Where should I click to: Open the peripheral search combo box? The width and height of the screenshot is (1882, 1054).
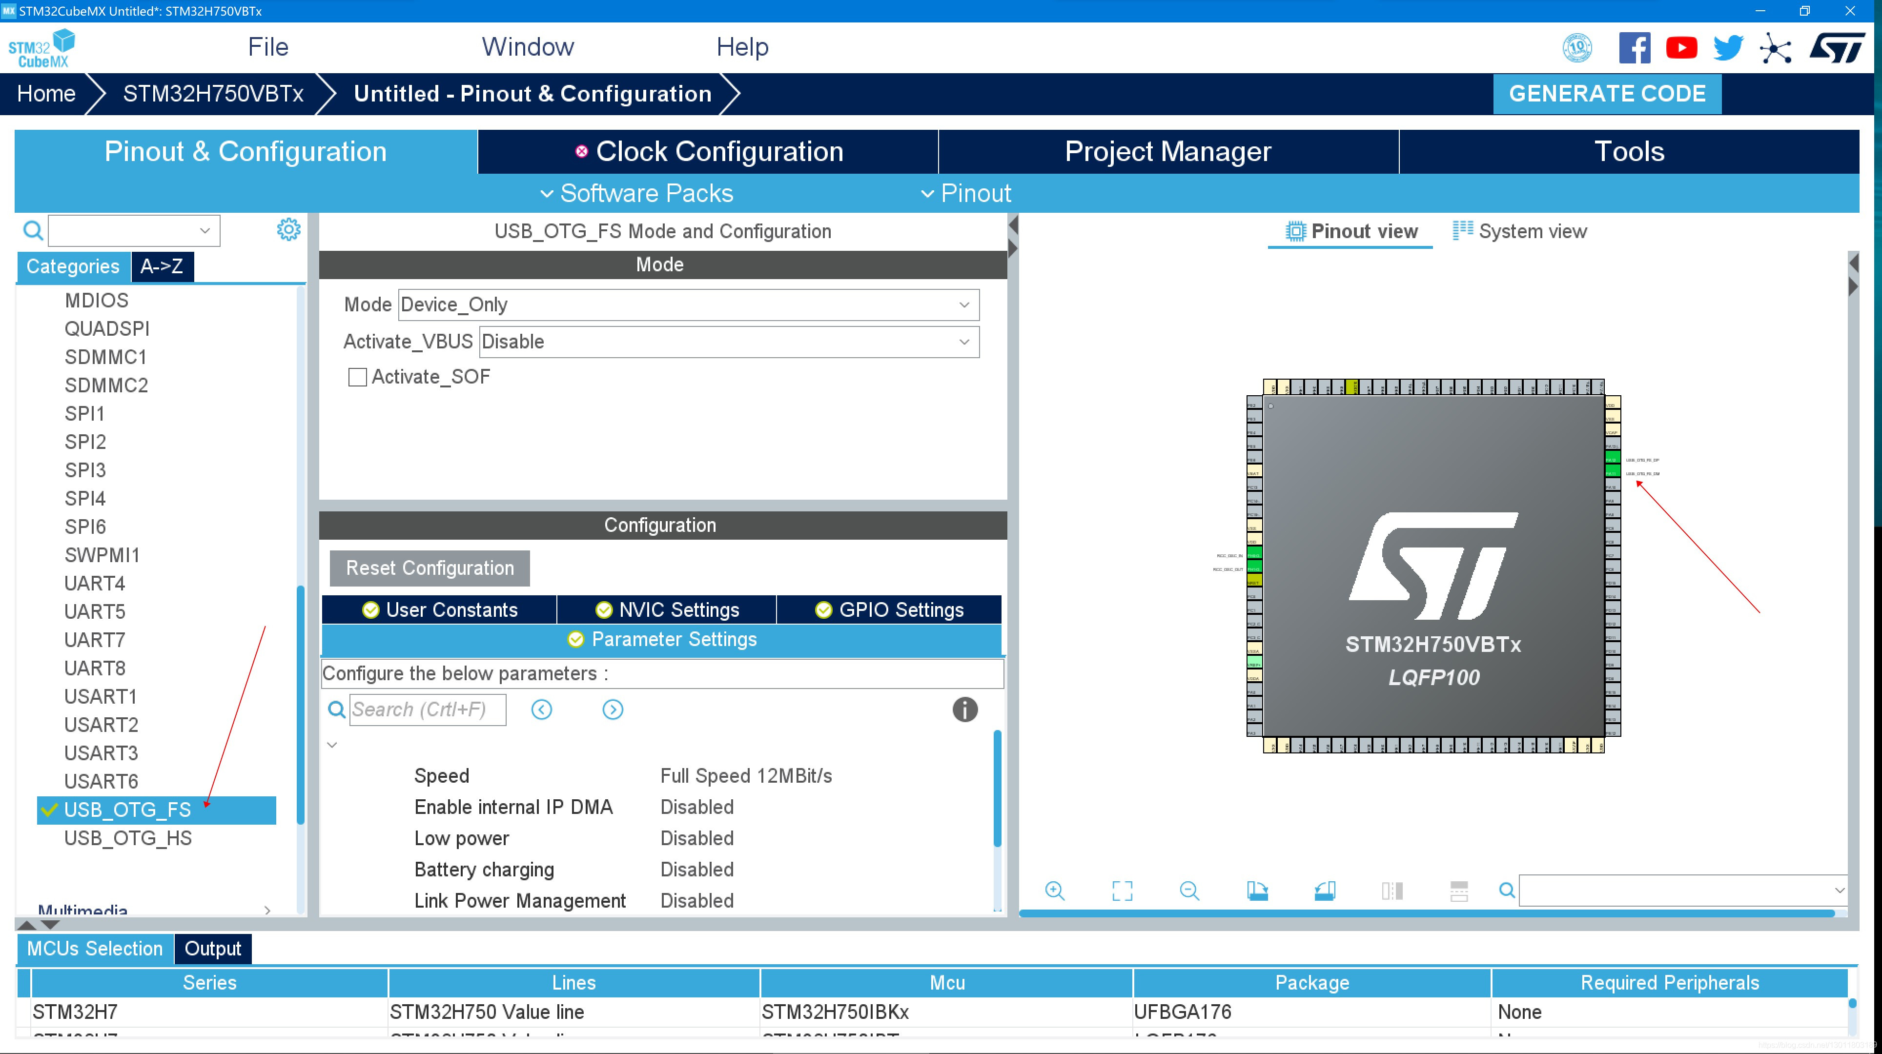(134, 231)
